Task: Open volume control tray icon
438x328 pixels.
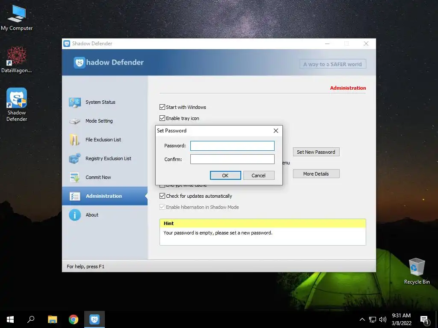Action: pyautogui.click(x=383, y=319)
